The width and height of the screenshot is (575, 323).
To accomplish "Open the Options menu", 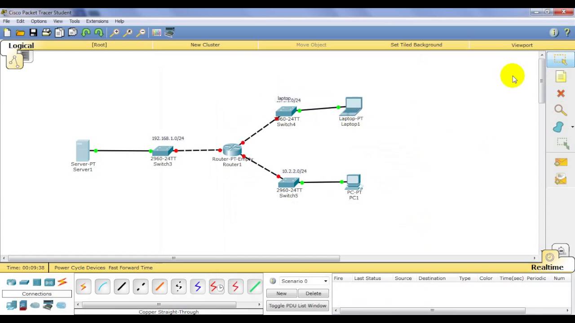I will (39, 21).
